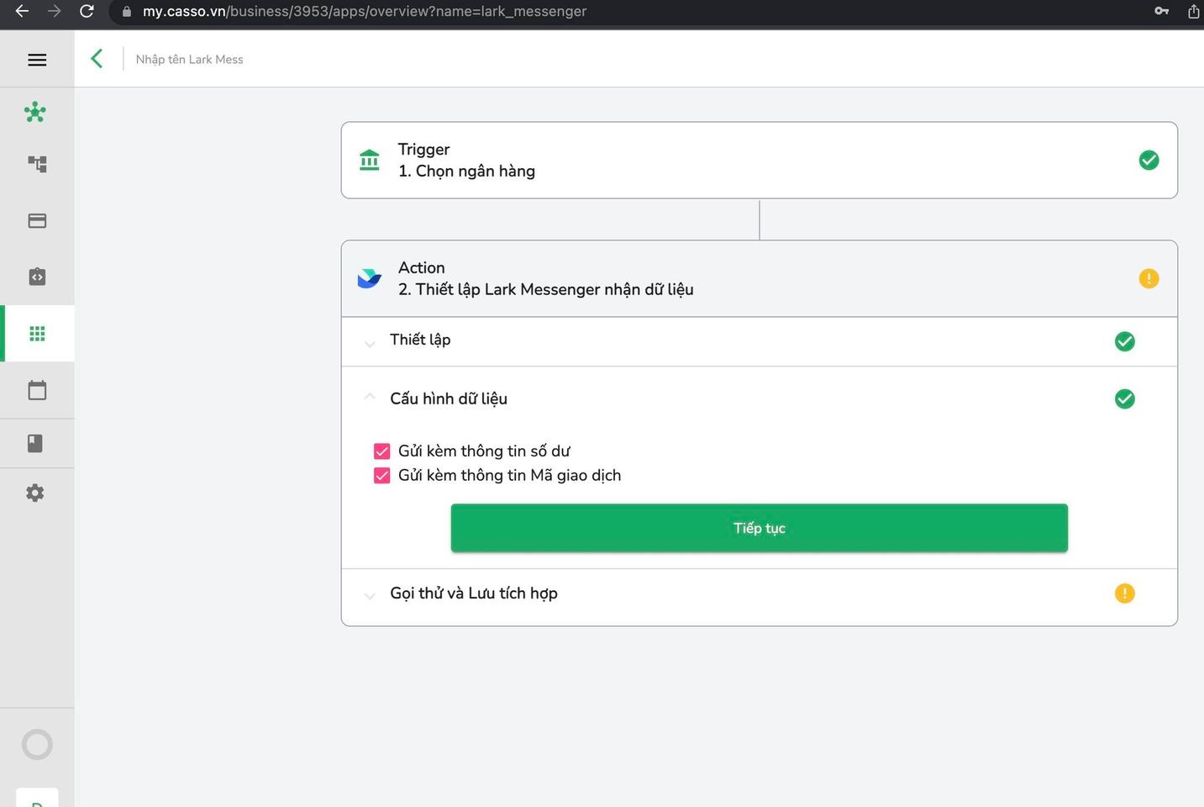Click the Tiếp tục button
Screen dimensions: 1204x807
coord(759,528)
